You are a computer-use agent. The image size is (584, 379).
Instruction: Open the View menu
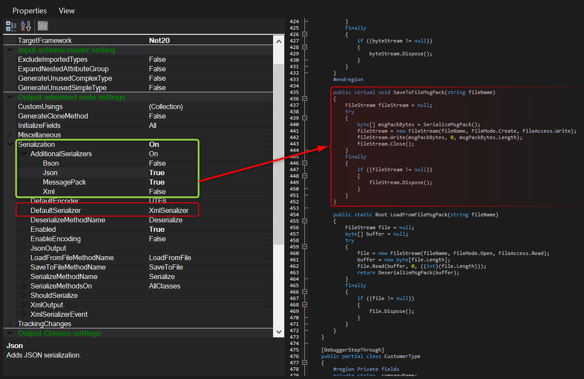click(67, 11)
